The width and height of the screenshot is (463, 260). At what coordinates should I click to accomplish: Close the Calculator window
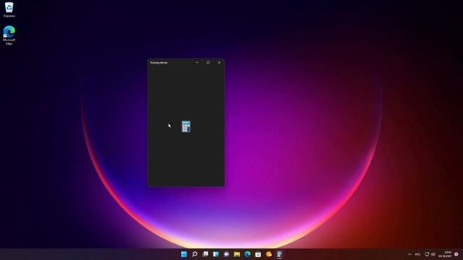pos(219,63)
